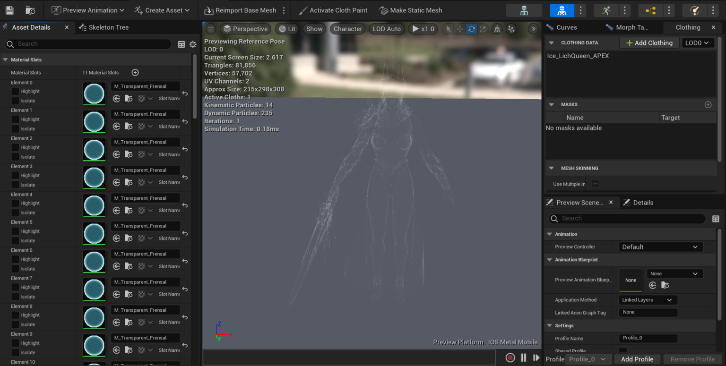The height and width of the screenshot is (366, 726).
Task: Click the Save asset icon
Action: click(x=10, y=10)
